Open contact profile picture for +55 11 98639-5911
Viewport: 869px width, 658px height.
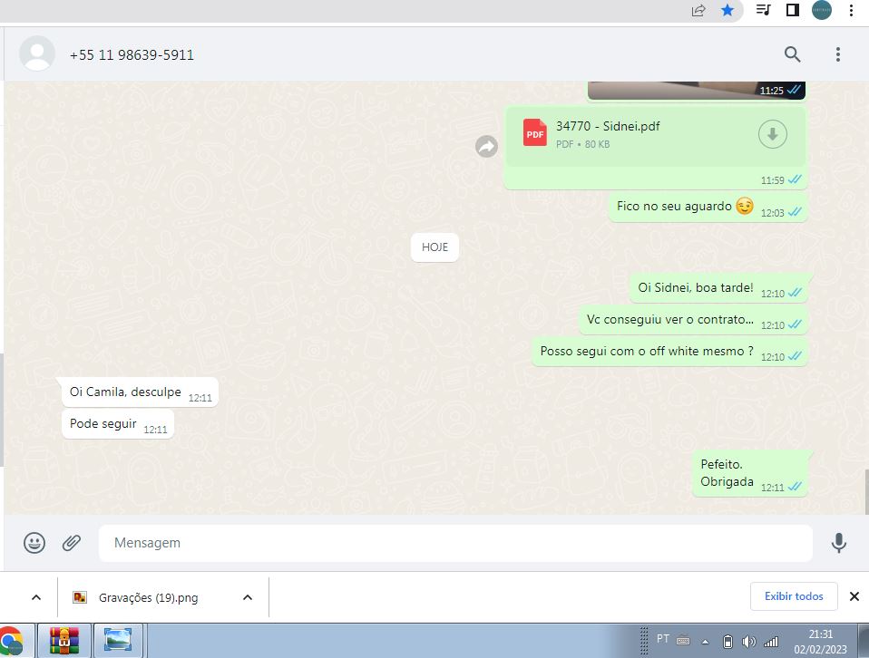(37, 53)
